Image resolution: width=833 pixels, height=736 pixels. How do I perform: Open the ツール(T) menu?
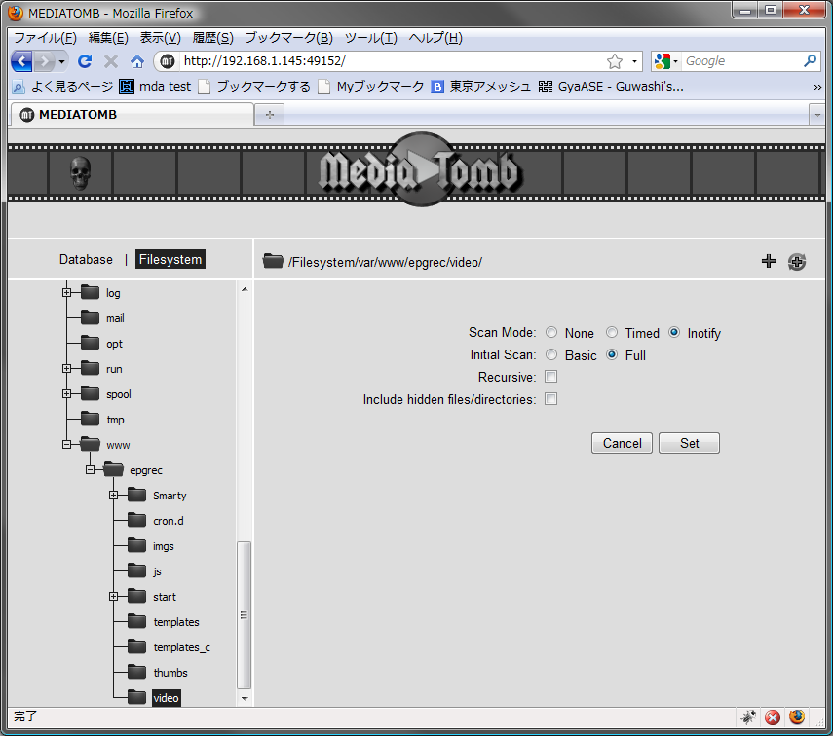pyautogui.click(x=371, y=38)
